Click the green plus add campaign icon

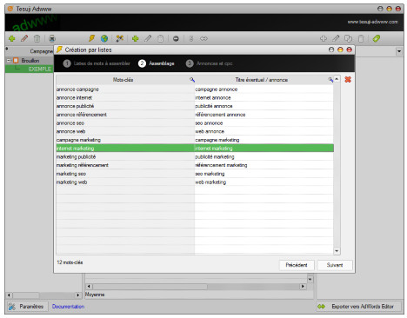click(x=12, y=38)
